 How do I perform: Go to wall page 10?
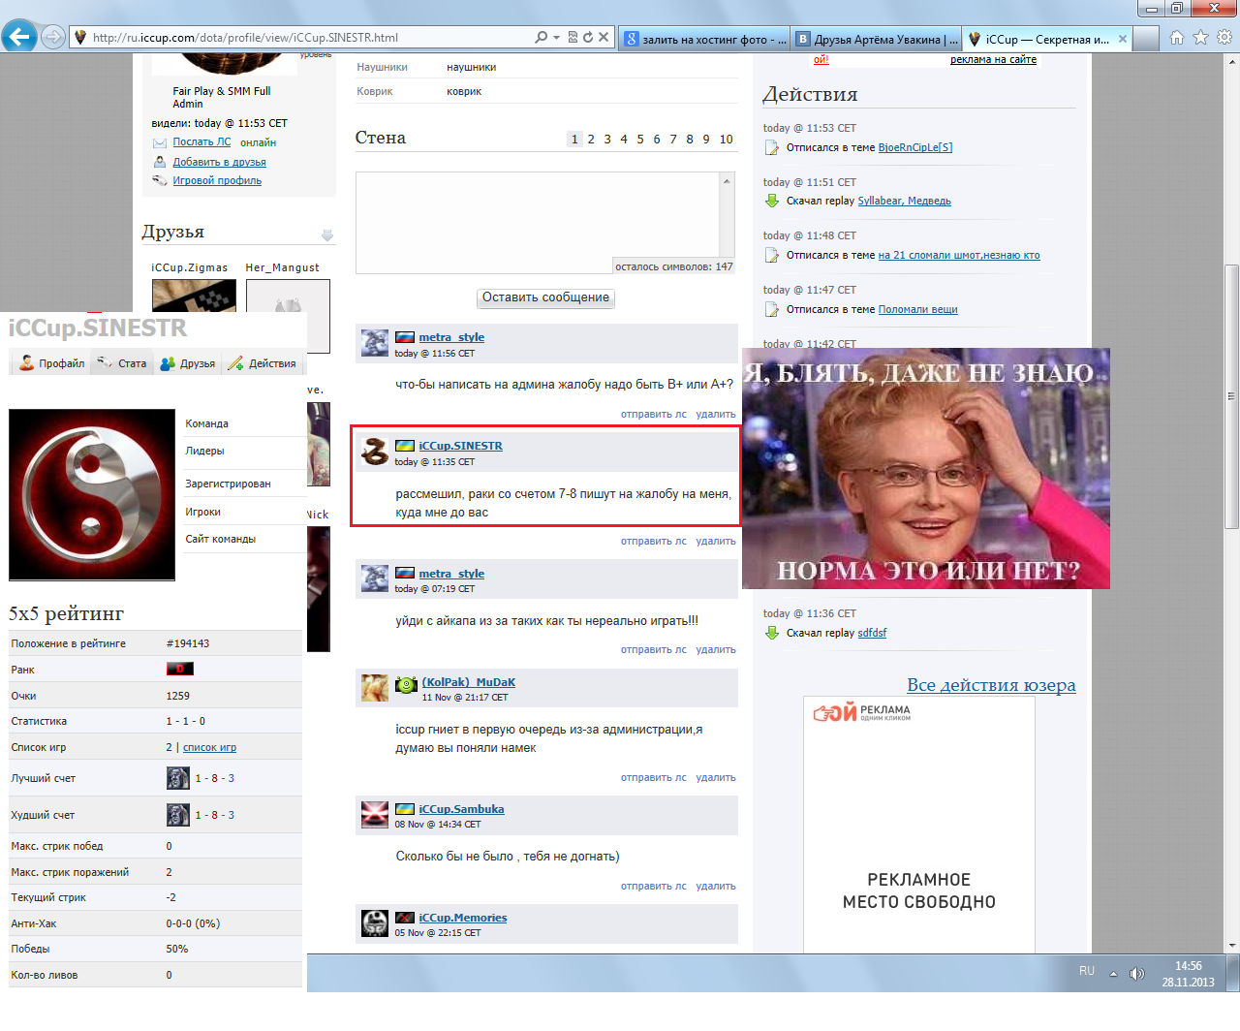727,140
